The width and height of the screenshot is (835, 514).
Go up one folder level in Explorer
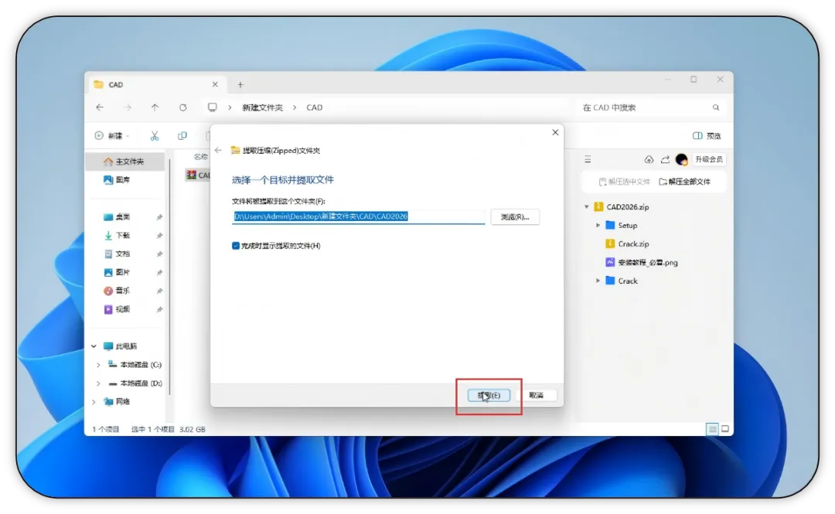155,107
